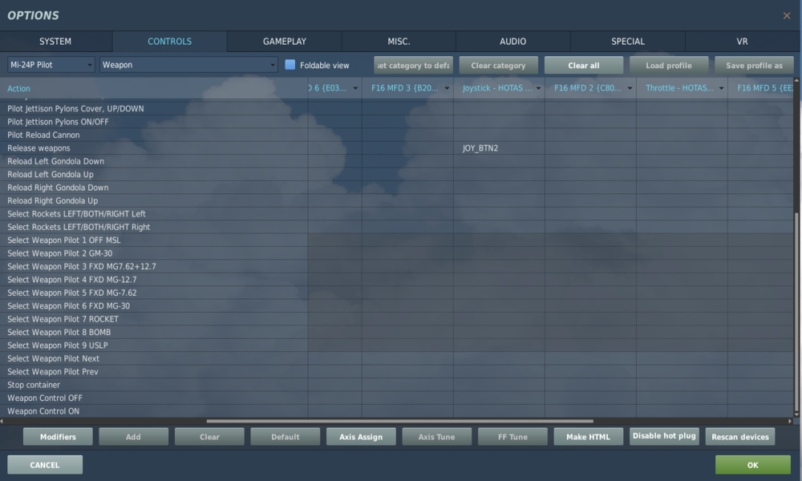Click the horizontal scrollbar thumb
The image size is (802, 481).
coord(400,421)
